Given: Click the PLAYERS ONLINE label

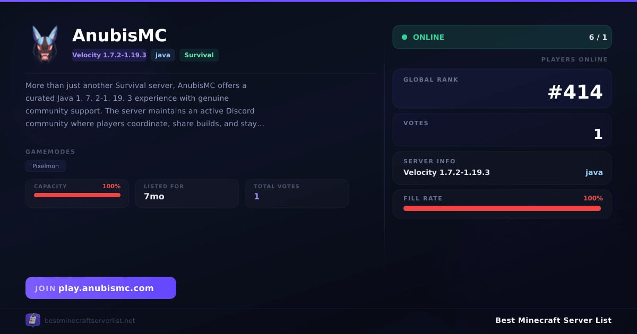Looking at the screenshot, I should tap(574, 59).
